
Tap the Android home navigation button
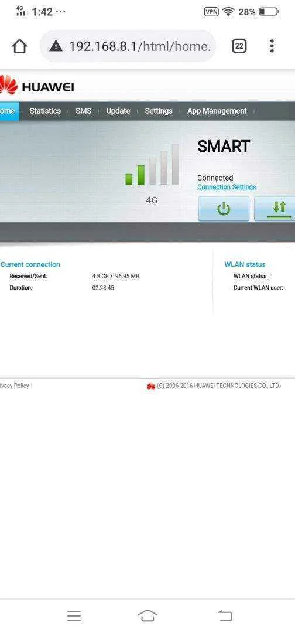click(147, 615)
